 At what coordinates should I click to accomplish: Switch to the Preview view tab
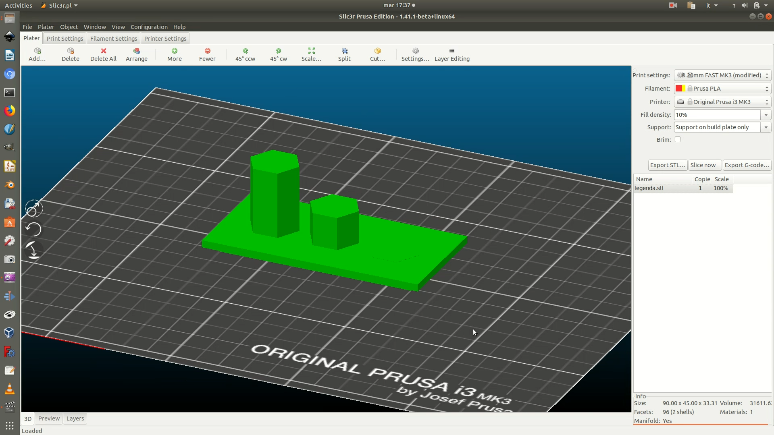pyautogui.click(x=49, y=418)
